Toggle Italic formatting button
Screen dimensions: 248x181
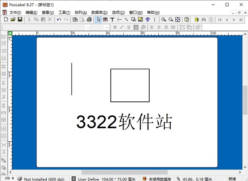[122, 27]
